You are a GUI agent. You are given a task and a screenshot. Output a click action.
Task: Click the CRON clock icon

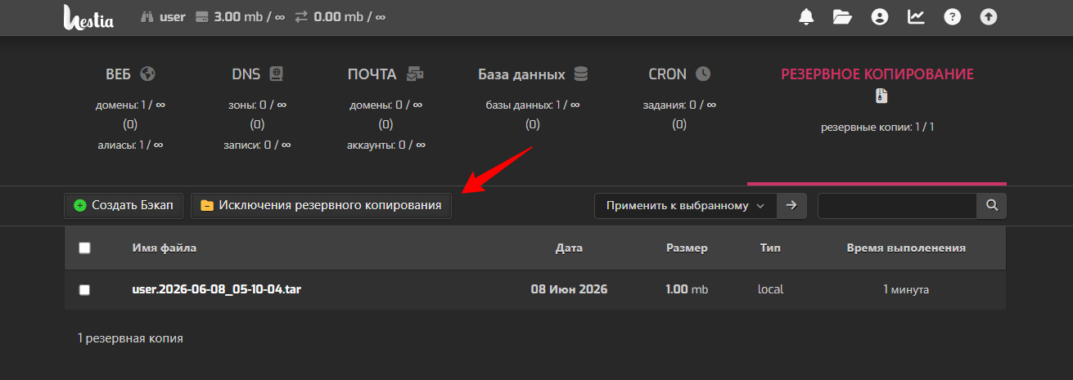click(703, 74)
